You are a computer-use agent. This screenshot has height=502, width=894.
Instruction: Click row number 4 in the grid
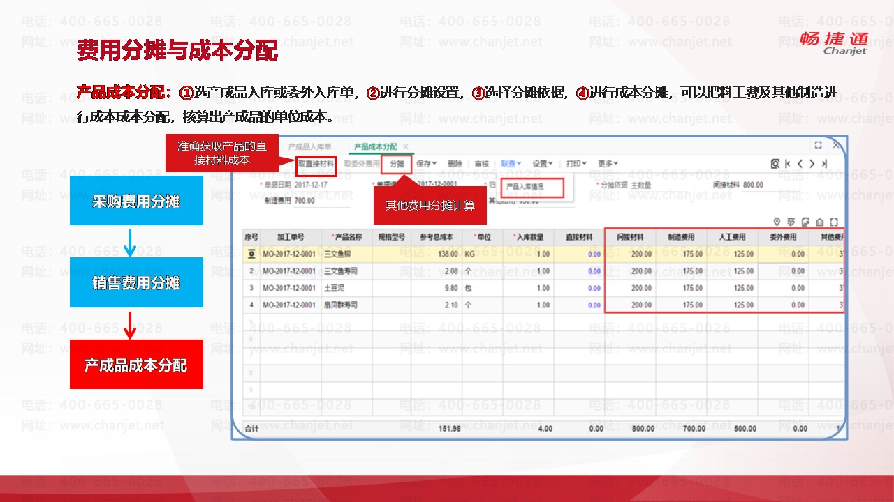[251, 305]
